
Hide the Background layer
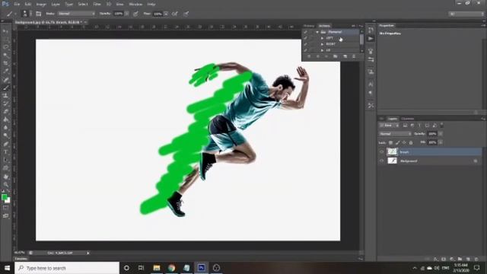pos(382,161)
